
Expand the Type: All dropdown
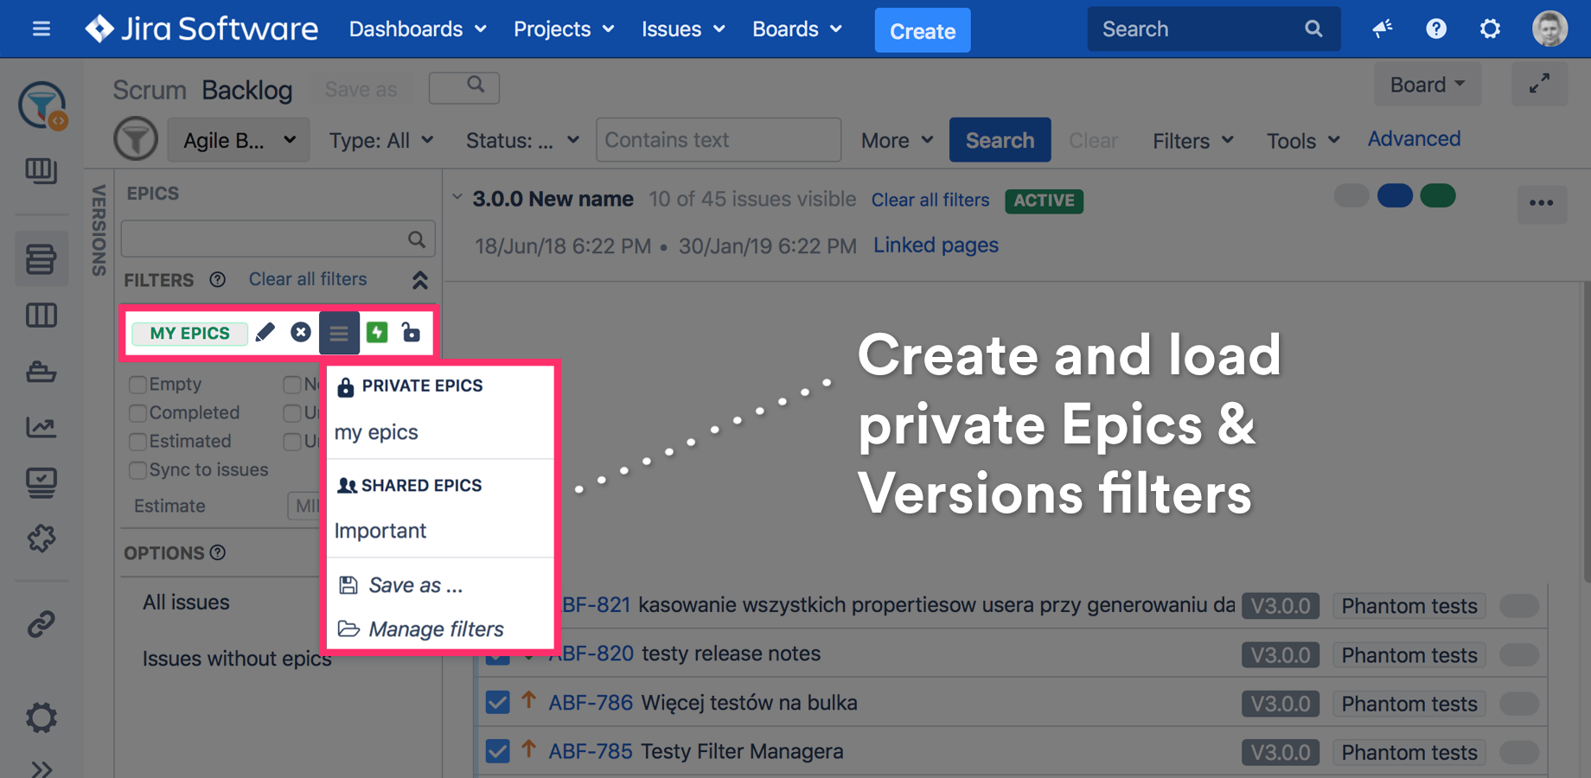point(380,140)
